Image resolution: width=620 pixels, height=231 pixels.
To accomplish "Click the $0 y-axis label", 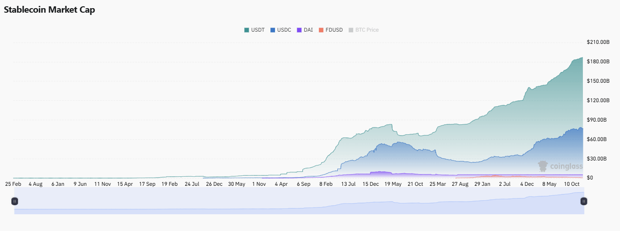I will (590, 178).
